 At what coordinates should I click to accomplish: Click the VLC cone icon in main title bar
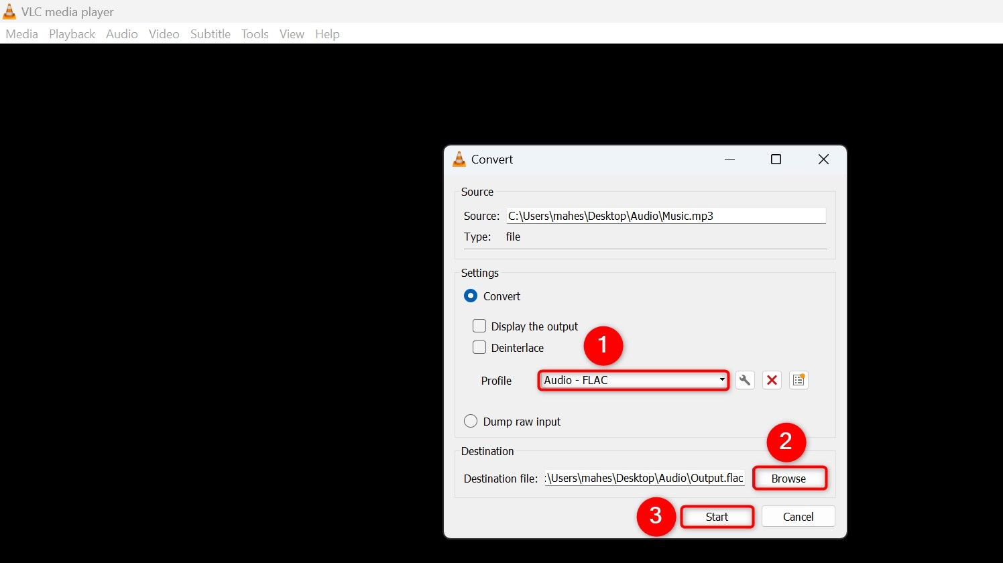[9, 11]
